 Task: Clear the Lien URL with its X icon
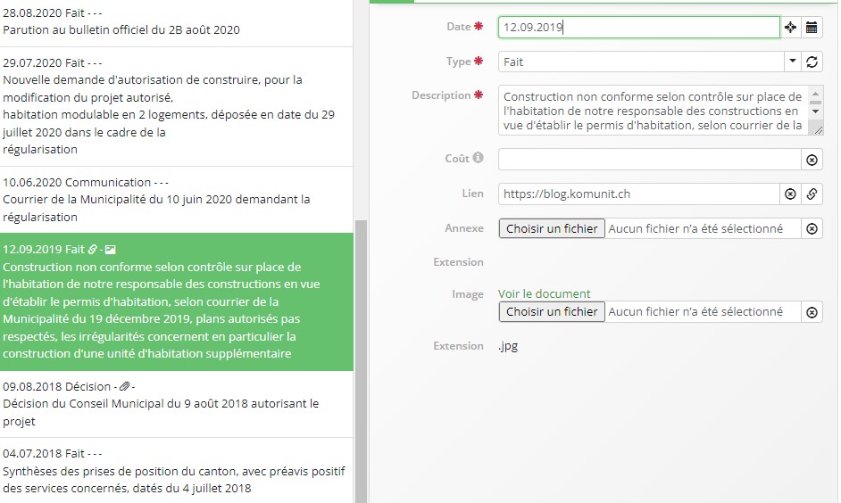tap(790, 194)
